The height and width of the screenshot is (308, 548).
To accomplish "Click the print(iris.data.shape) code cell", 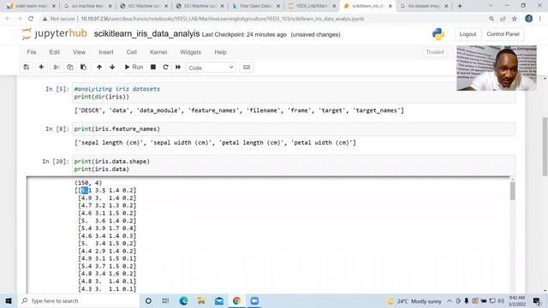I will (x=294, y=165).
